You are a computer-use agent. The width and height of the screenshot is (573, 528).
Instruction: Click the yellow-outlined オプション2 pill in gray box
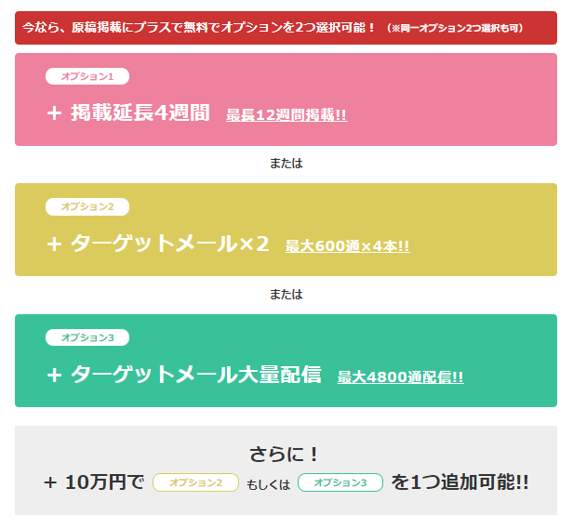[x=196, y=482]
